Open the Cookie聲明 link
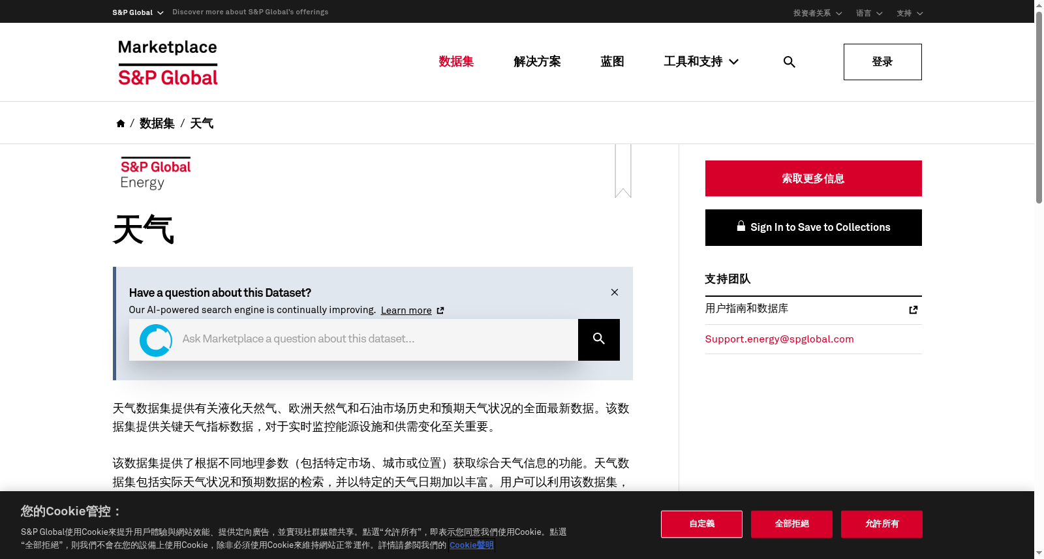The height and width of the screenshot is (559, 1044). coord(471,545)
